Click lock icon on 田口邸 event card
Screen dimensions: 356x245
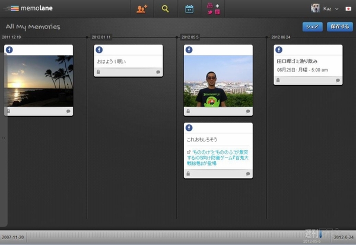(278, 80)
